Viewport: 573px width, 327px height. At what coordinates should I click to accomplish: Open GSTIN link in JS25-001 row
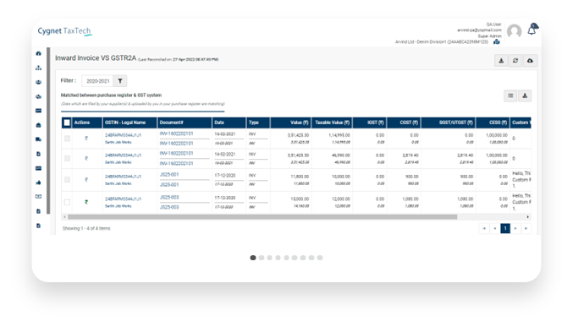pos(123,177)
